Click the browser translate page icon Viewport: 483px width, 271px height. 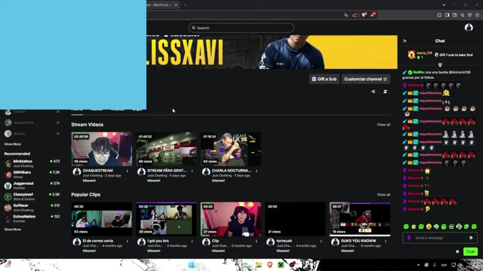(346, 15)
